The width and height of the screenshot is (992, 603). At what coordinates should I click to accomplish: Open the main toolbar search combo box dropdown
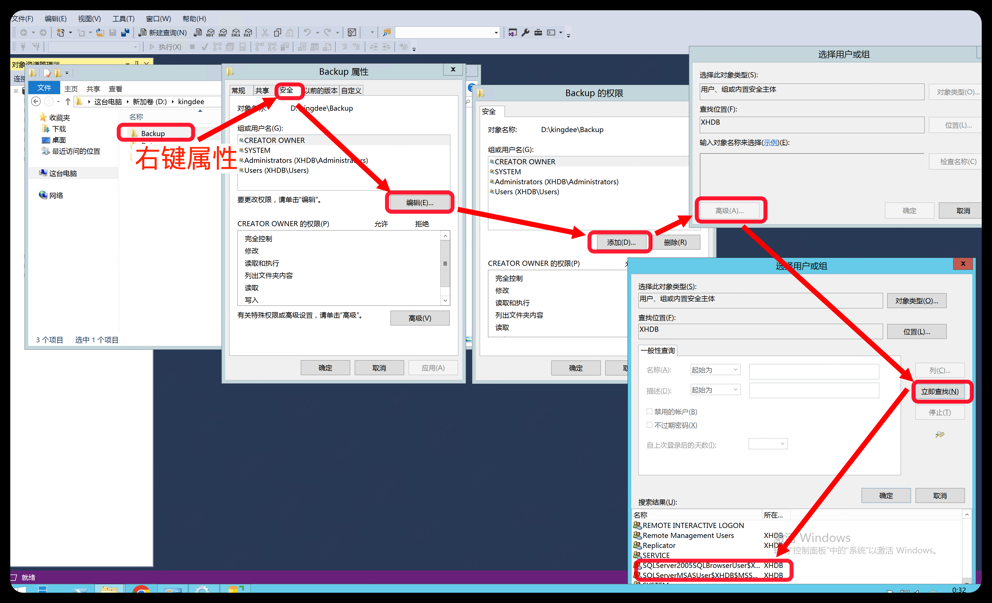(496, 33)
